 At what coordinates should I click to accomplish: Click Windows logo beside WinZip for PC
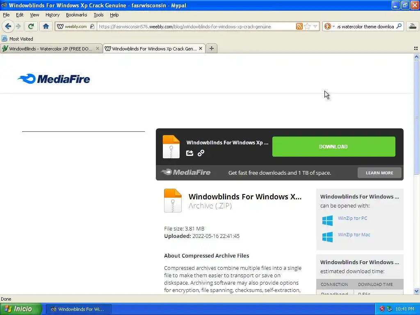327,221
